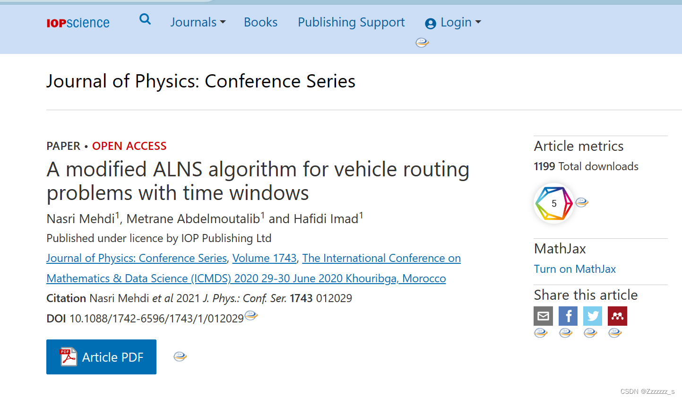Open the Books menu item
Viewport: 682px width, 399px height.
pyautogui.click(x=260, y=22)
